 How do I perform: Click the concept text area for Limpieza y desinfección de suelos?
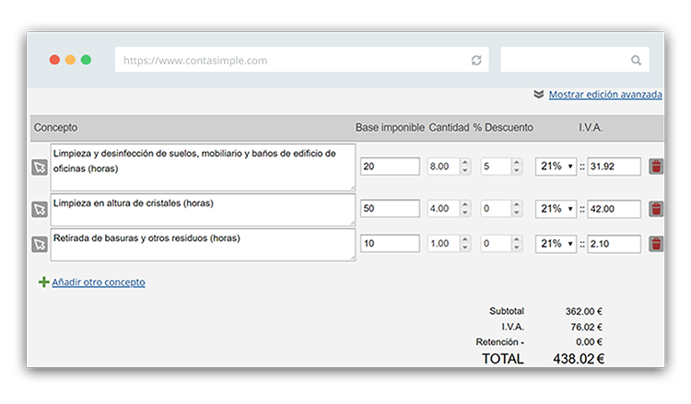coord(203,167)
